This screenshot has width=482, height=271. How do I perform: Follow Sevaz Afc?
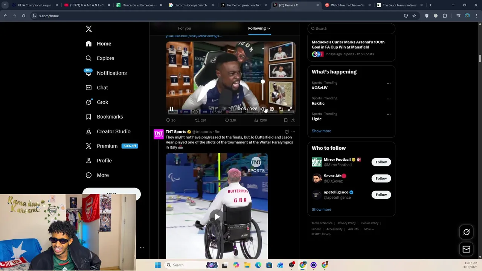(381, 178)
